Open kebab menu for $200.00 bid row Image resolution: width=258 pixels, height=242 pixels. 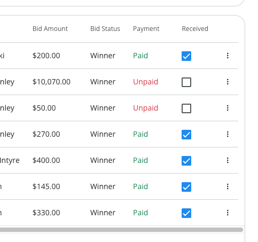tap(228, 56)
